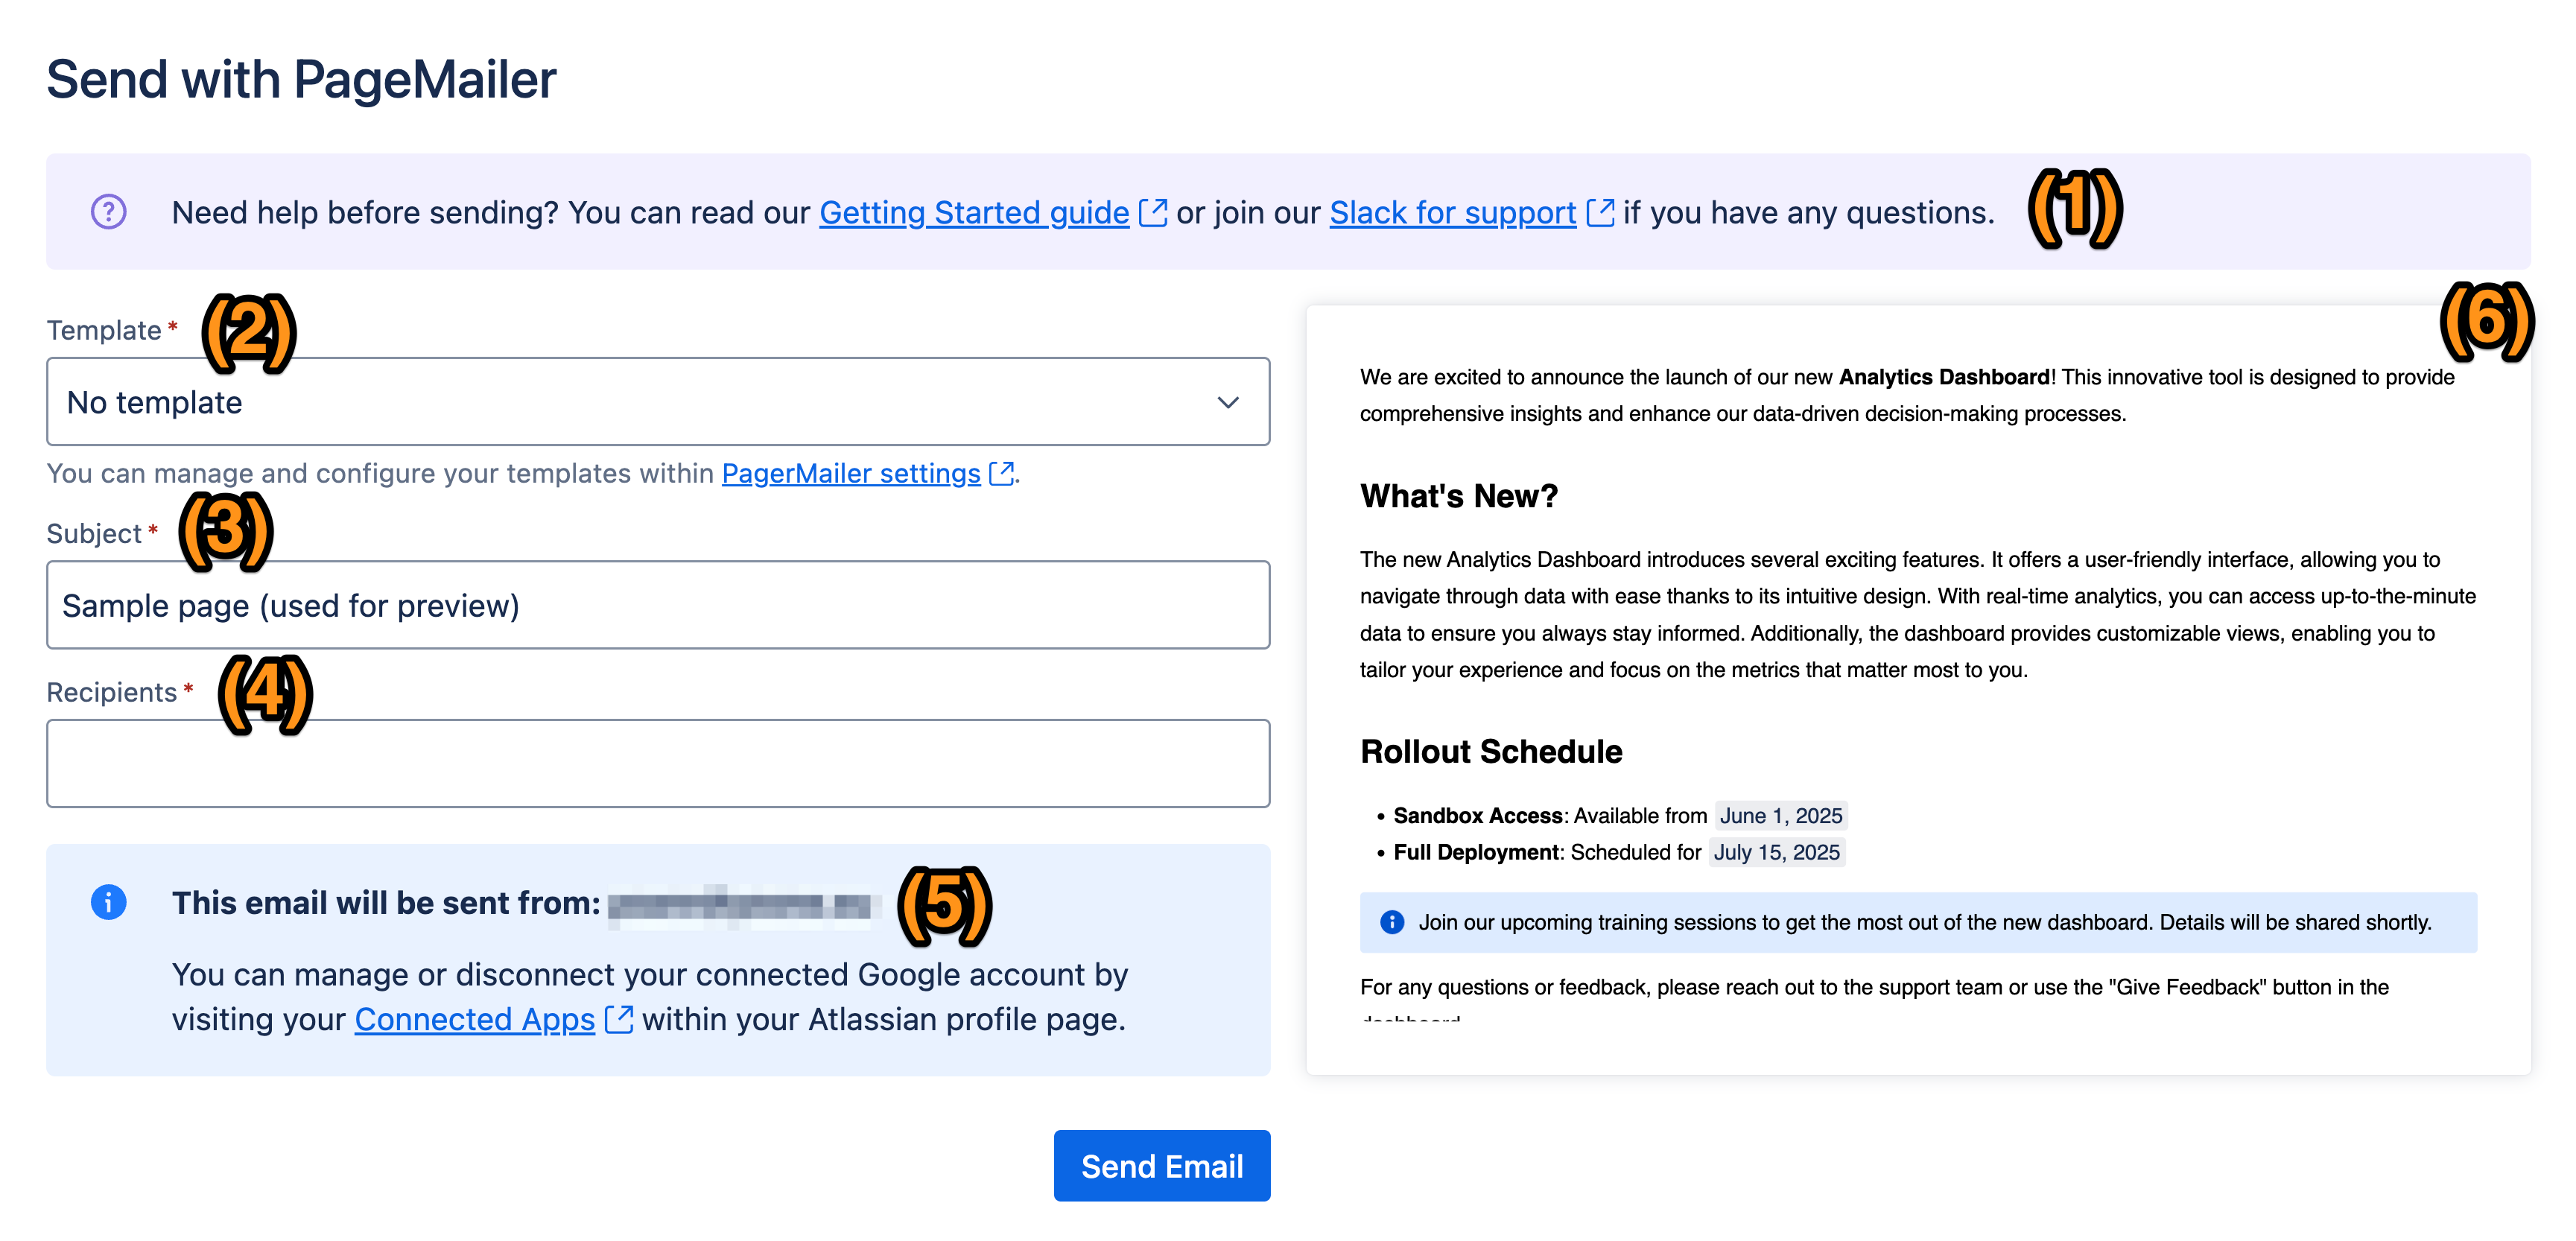
Task: Click 'This email will be sent from:' text
Action: click(x=386, y=902)
